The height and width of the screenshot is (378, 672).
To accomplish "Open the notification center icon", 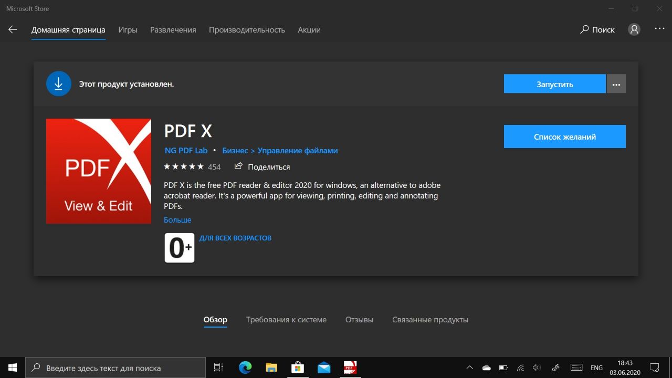I will [x=655, y=367].
